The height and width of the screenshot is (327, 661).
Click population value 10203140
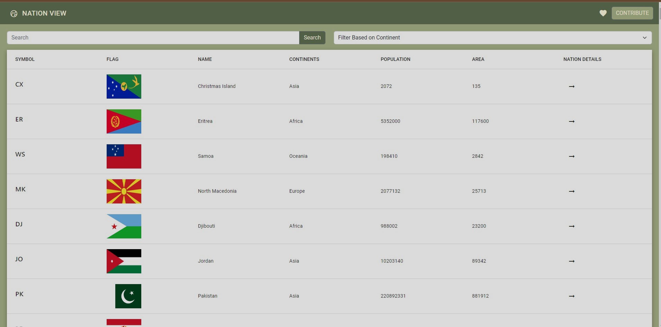392,261
